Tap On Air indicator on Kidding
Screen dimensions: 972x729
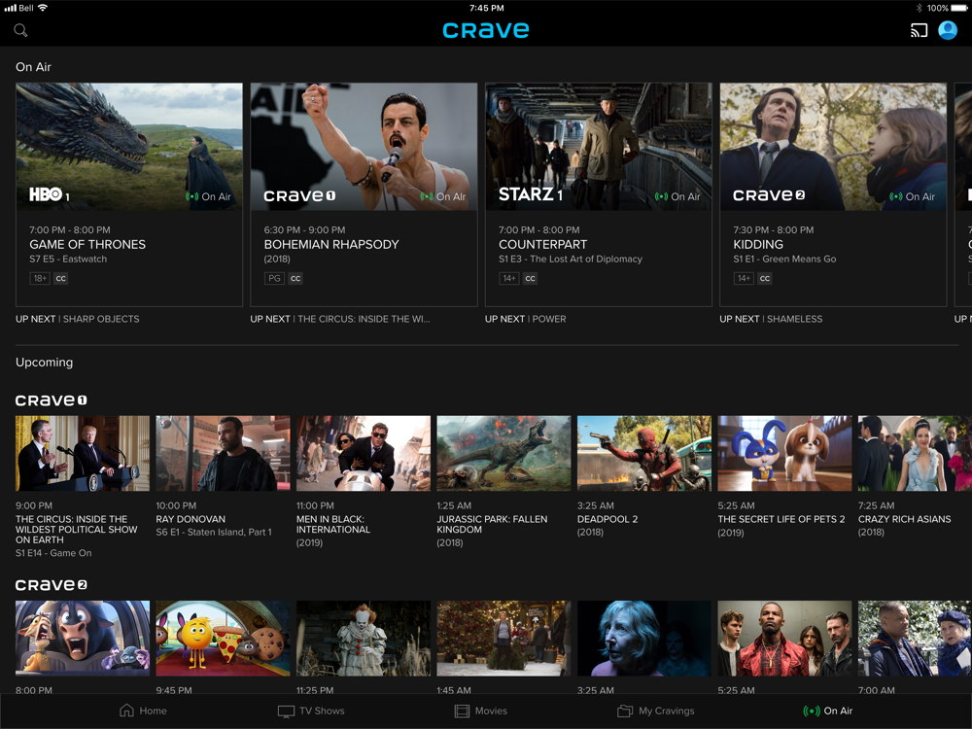click(x=912, y=196)
